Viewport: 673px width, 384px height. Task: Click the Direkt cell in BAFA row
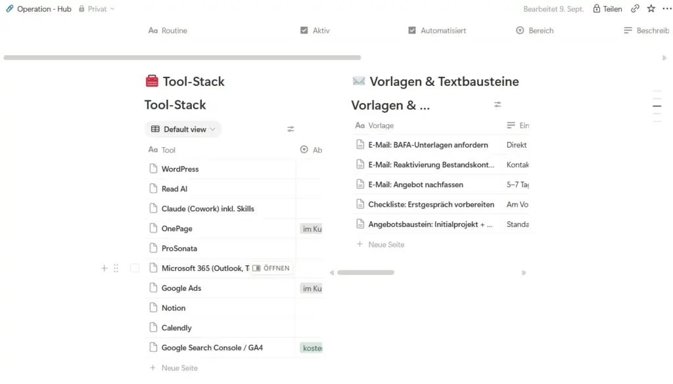(x=517, y=145)
